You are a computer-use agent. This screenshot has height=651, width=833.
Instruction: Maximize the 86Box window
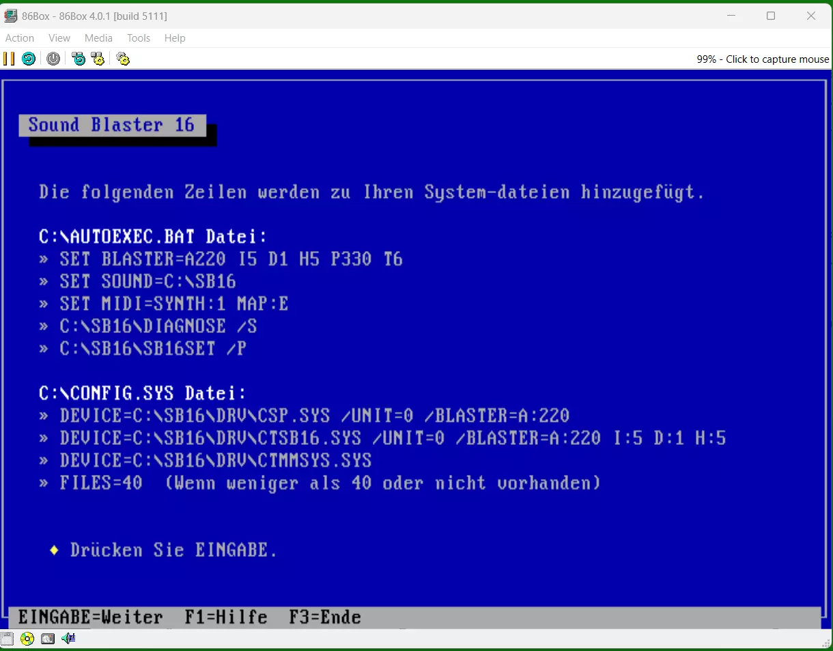[771, 16]
